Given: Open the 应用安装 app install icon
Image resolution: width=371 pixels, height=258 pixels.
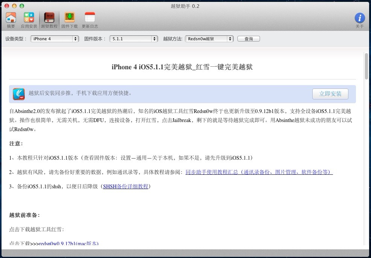Looking at the screenshot, I should pos(29,20).
